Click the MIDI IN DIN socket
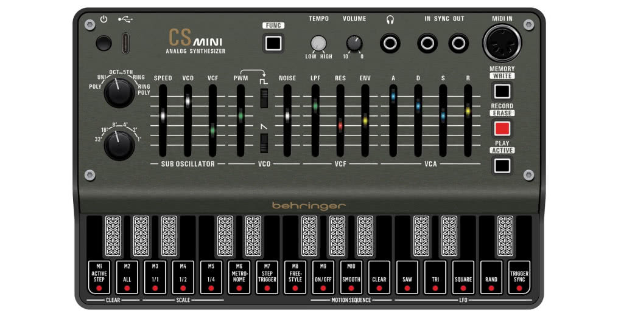Viewport: 621px width, 333px height. coord(502,43)
